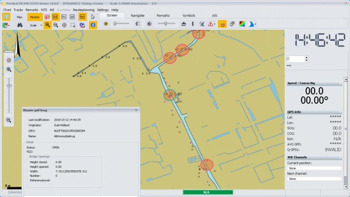
Task: Open the Routeplanning menu
Action: (84, 10)
